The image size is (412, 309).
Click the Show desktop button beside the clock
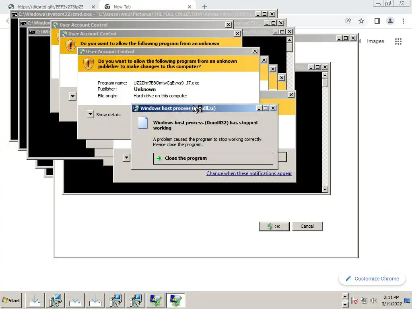408,300
